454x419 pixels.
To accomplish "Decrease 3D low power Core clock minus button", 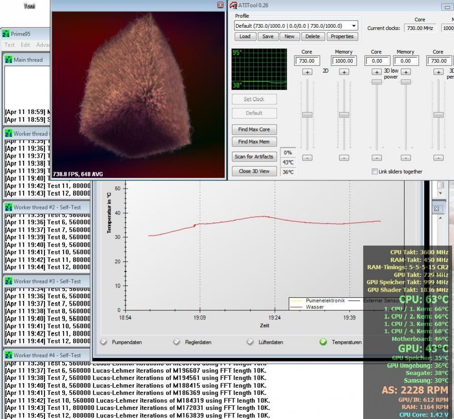I will 376,158.
